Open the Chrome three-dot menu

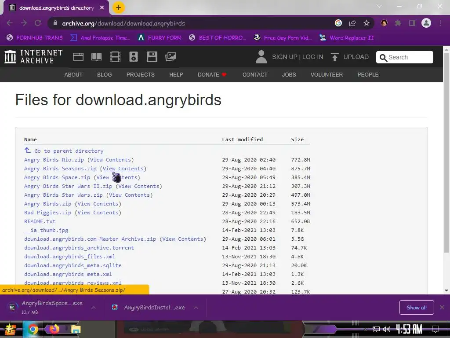coord(440,23)
